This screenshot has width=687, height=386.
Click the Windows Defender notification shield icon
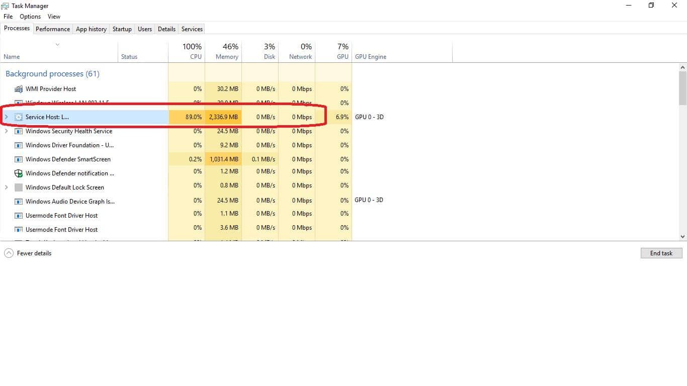19,173
